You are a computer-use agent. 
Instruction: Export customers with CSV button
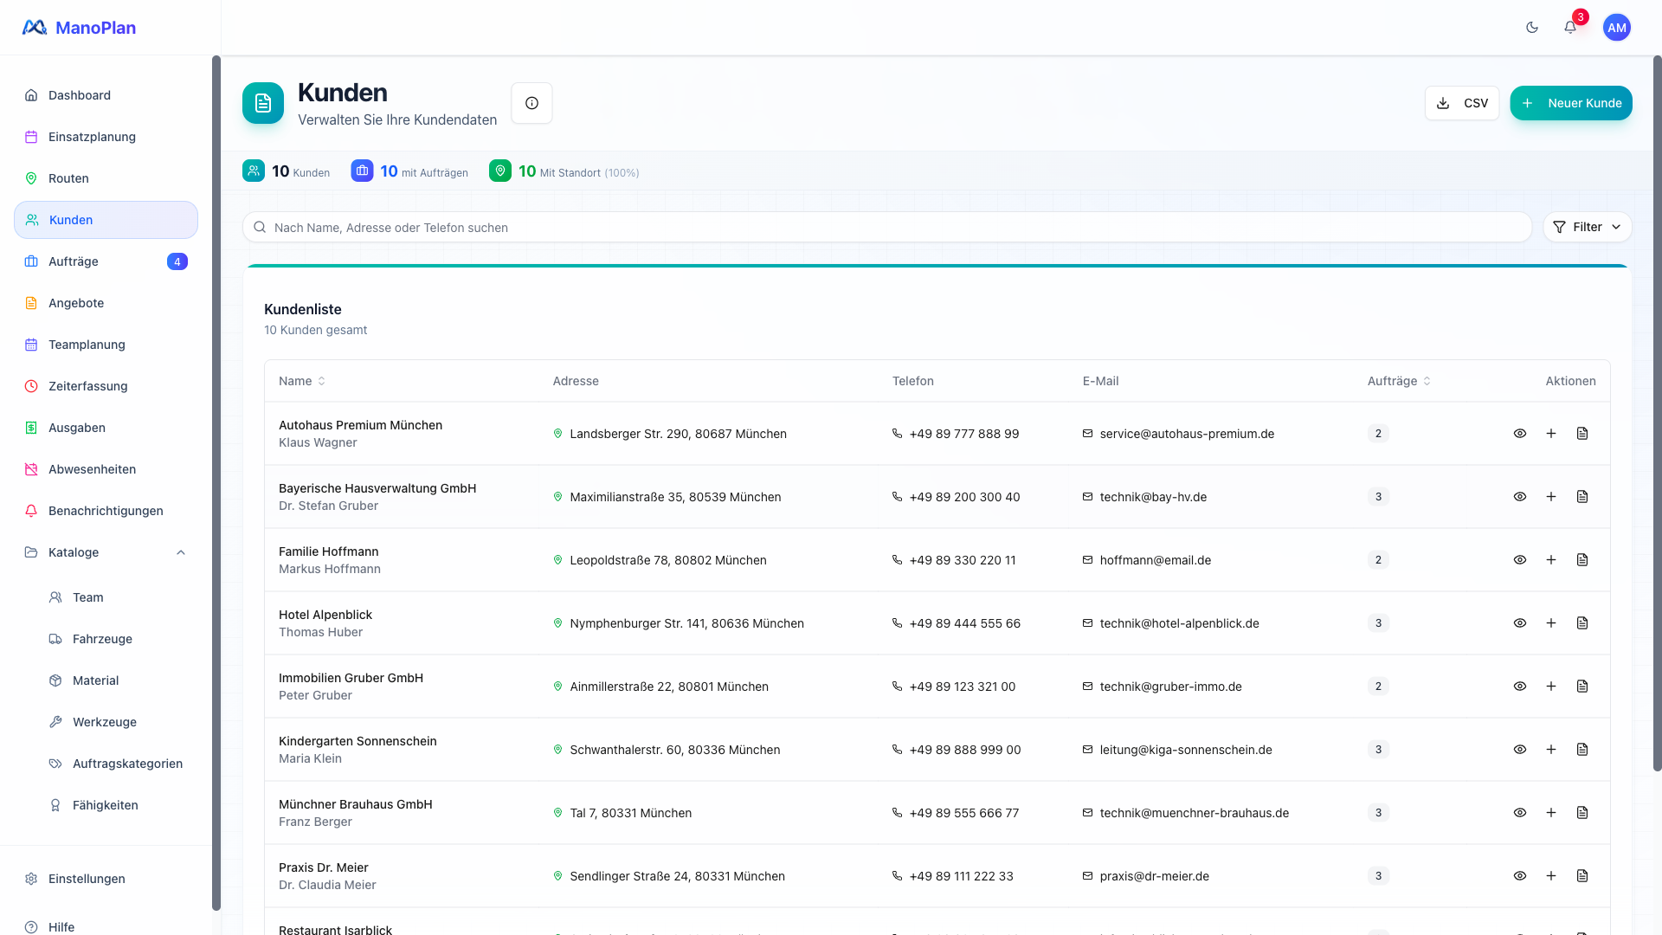click(x=1461, y=103)
